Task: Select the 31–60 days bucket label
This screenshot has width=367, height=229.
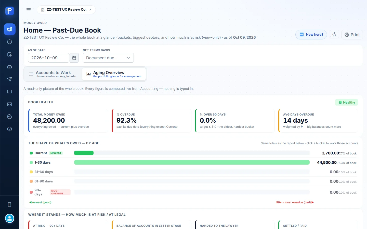Action: 44,172
